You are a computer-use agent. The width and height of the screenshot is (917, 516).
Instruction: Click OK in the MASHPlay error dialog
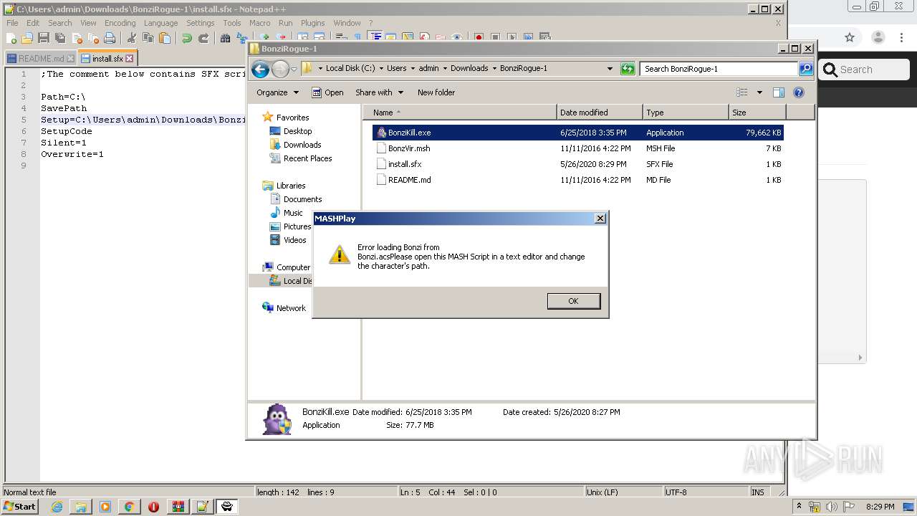point(573,301)
